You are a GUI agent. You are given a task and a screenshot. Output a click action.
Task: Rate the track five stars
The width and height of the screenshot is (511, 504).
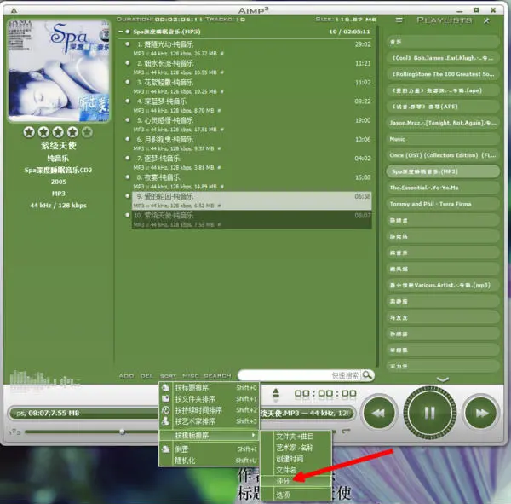87,132
